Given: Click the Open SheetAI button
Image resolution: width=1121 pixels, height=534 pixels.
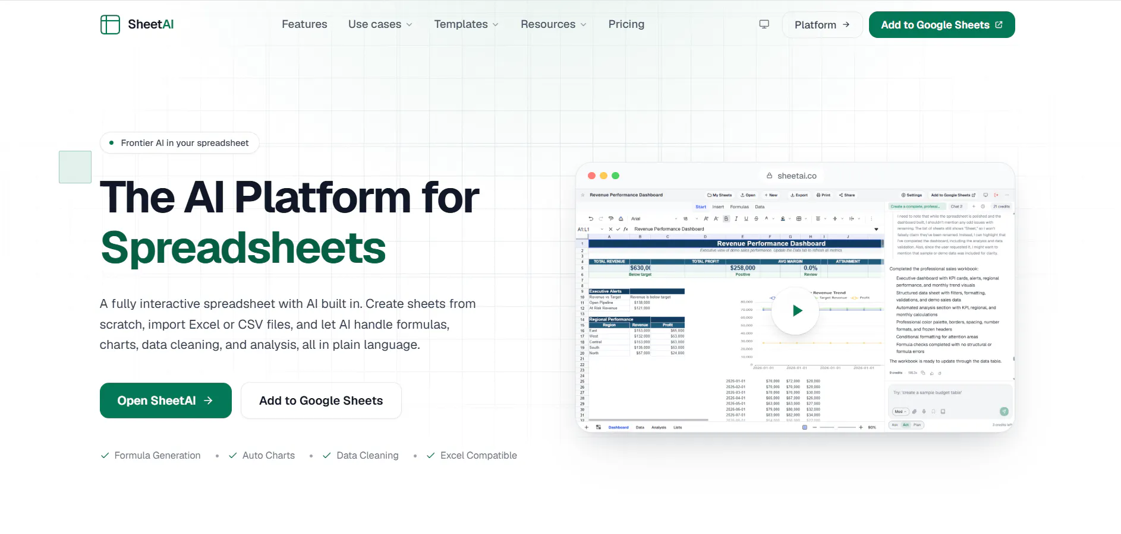Looking at the screenshot, I should [165, 401].
